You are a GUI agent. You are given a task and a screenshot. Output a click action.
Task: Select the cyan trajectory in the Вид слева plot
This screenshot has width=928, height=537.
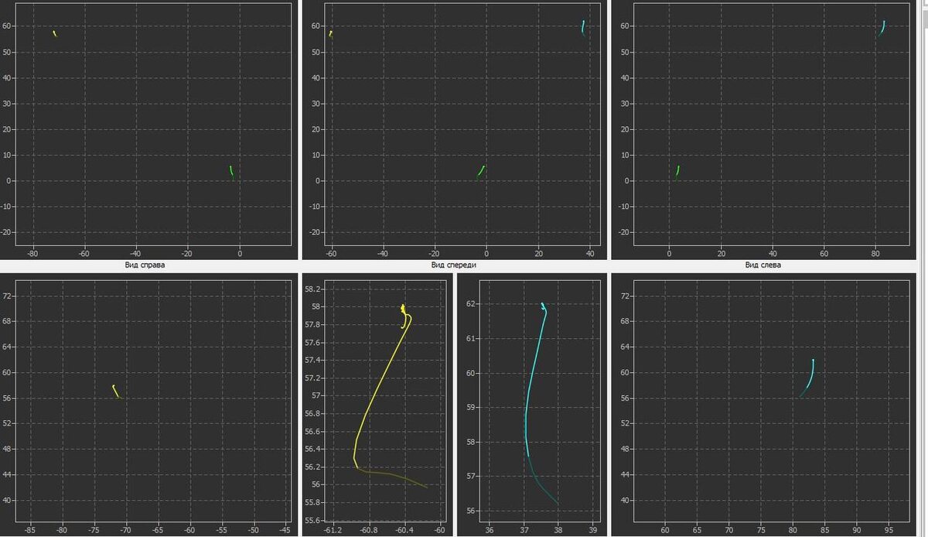pos(882,28)
